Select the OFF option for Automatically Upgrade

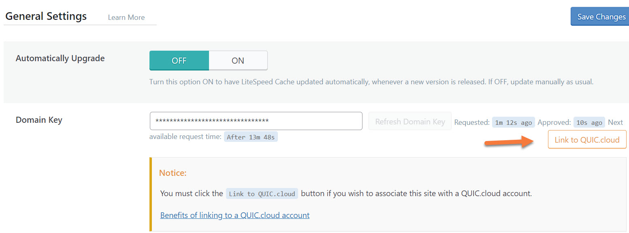click(x=179, y=60)
